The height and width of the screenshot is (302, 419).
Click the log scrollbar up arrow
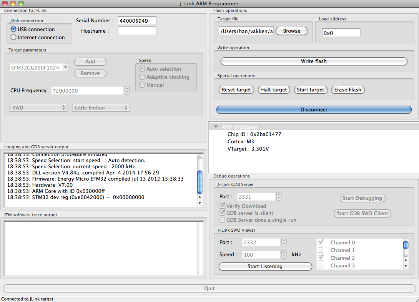200,197
